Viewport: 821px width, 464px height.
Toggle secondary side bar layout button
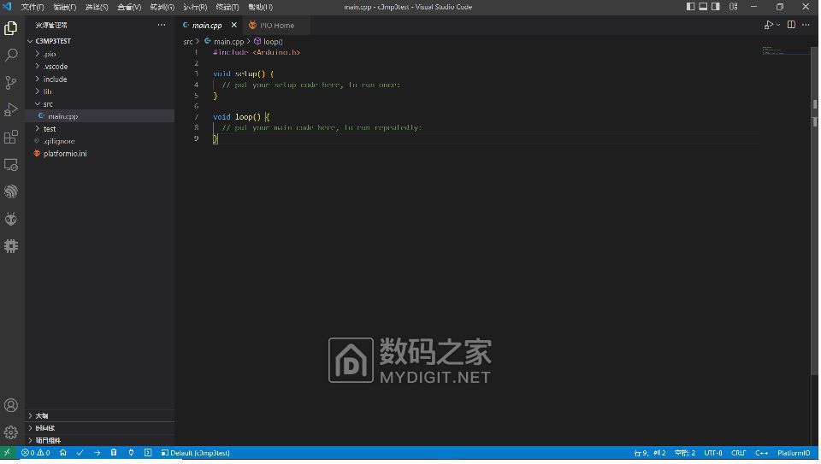[718, 7]
